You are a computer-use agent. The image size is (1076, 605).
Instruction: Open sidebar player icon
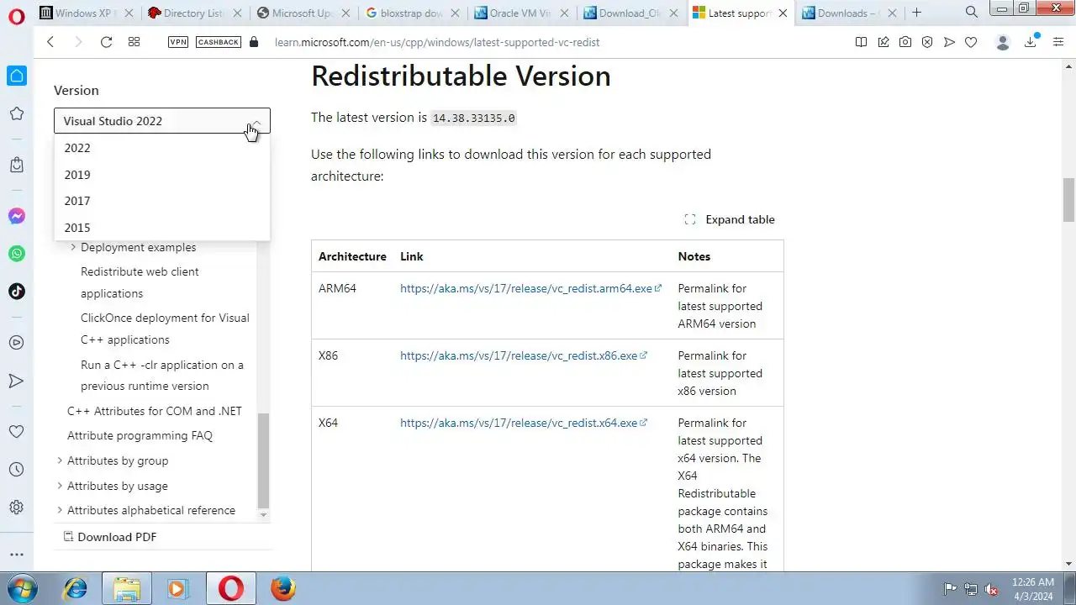[16, 343]
